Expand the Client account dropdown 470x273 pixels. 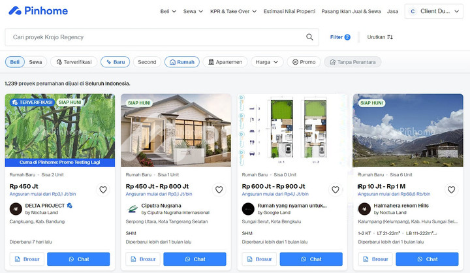coord(433,11)
